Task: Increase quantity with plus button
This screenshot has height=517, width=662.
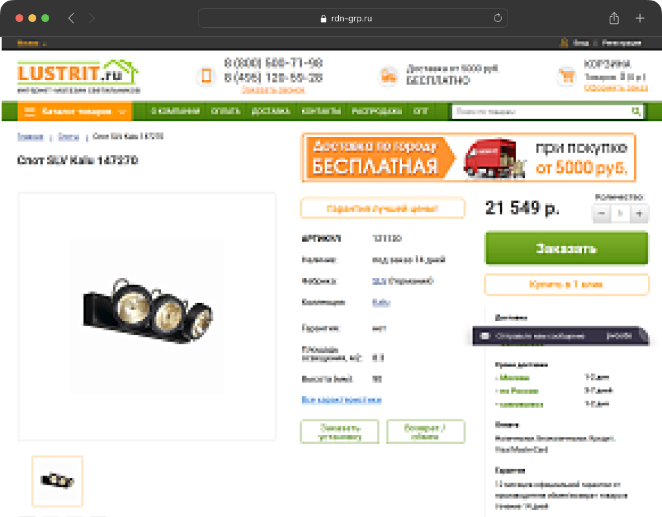Action: pos(639,213)
